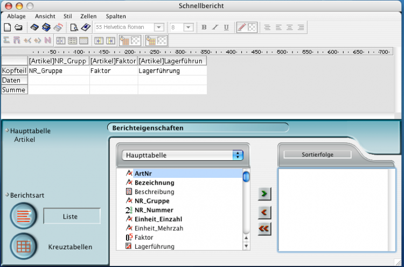This screenshot has width=404, height=267.
Task: Click the underline U formatting icon
Action: (x=226, y=27)
